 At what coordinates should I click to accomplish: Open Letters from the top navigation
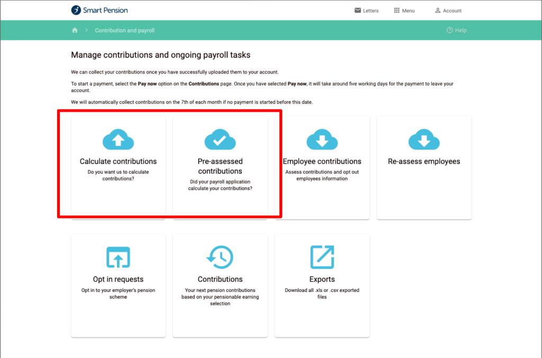[x=366, y=11]
